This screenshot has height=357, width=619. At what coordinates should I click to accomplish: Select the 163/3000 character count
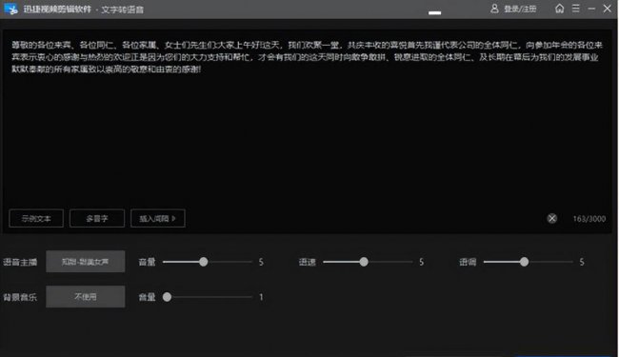pyautogui.click(x=589, y=219)
